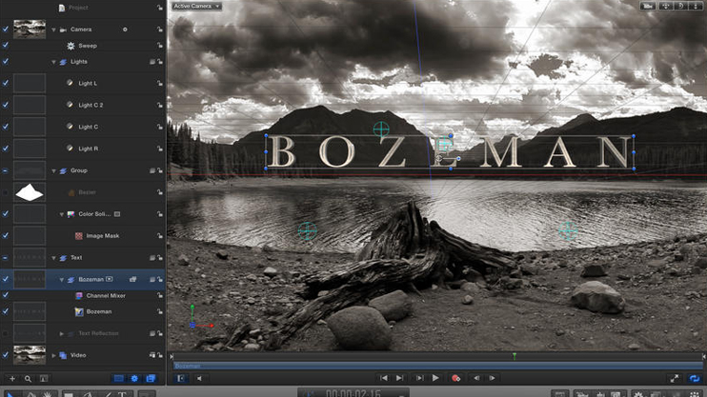Click the green playhead marker in the timeline

coord(515,356)
